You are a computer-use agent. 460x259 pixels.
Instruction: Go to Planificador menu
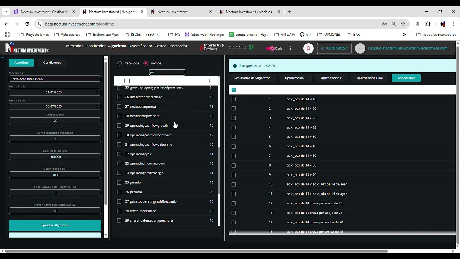96,46
